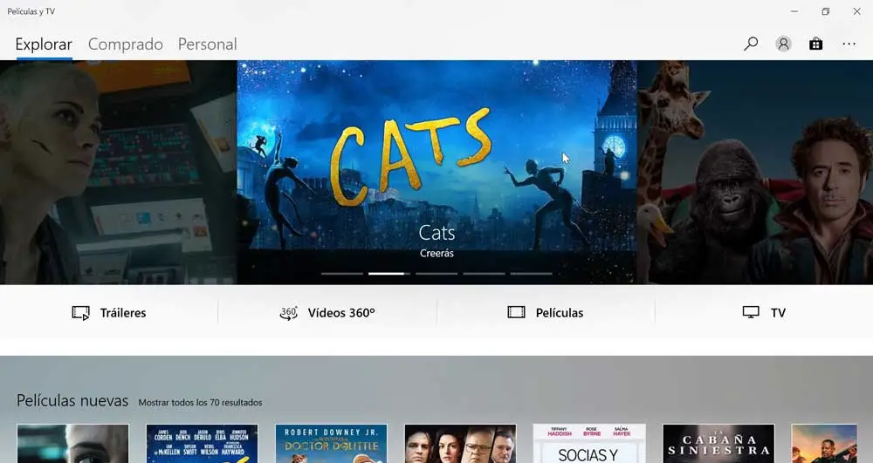The width and height of the screenshot is (873, 463).
Task: Open the Películas category
Action: (x=546, y=313)
